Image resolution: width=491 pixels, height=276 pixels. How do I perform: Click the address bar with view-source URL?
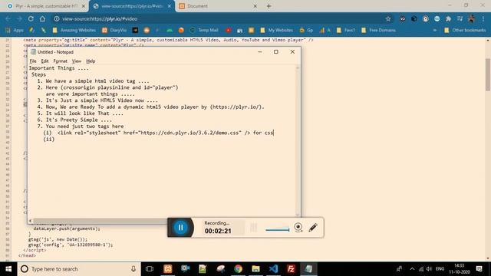[x=219, y=18]
